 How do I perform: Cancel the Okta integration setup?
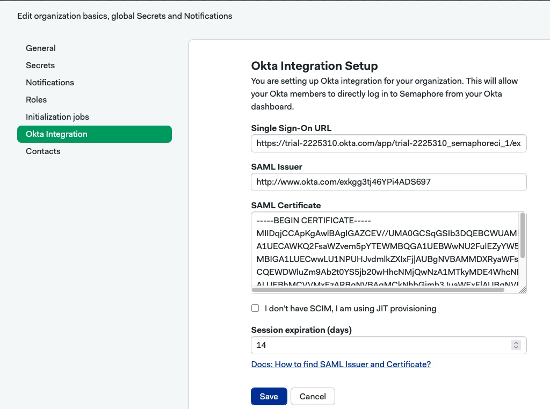[x=313, y=396]
